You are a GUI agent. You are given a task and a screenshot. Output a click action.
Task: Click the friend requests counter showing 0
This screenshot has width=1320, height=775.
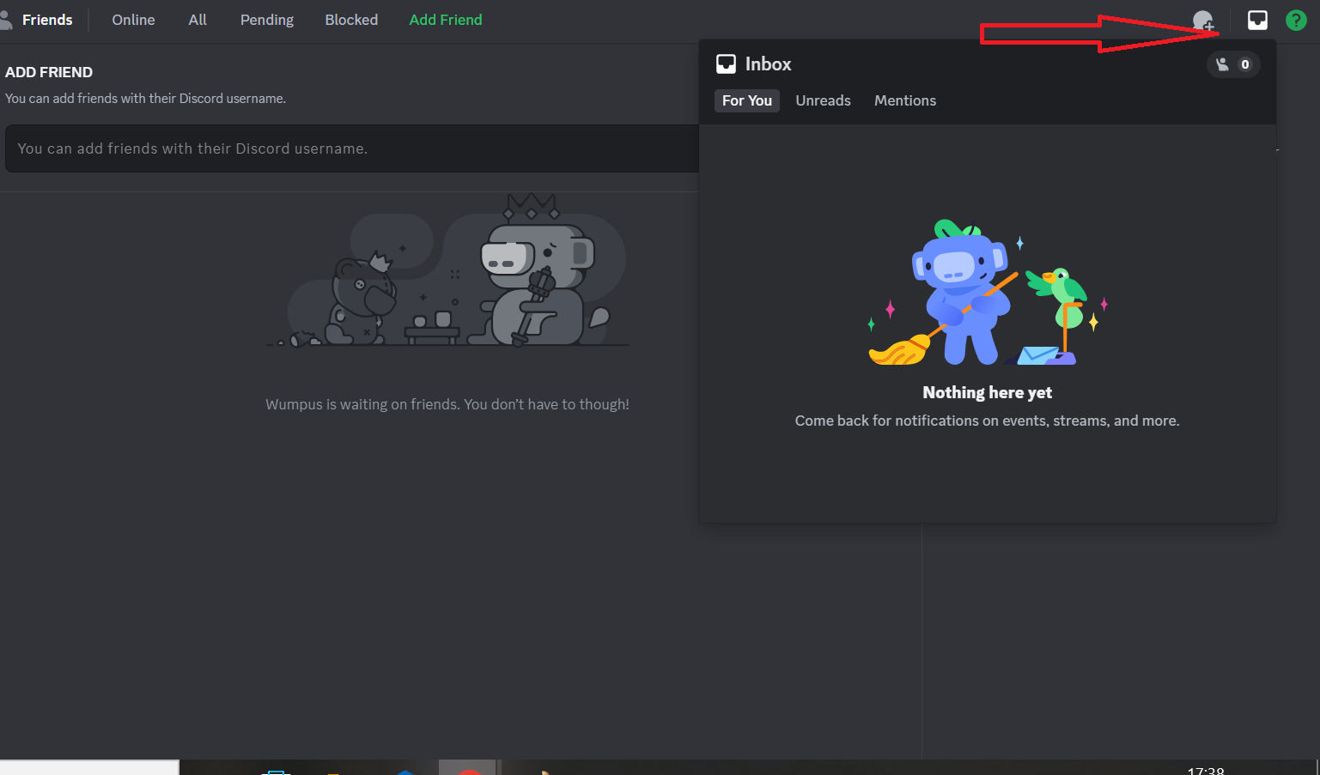click(x=1233, y=64)
